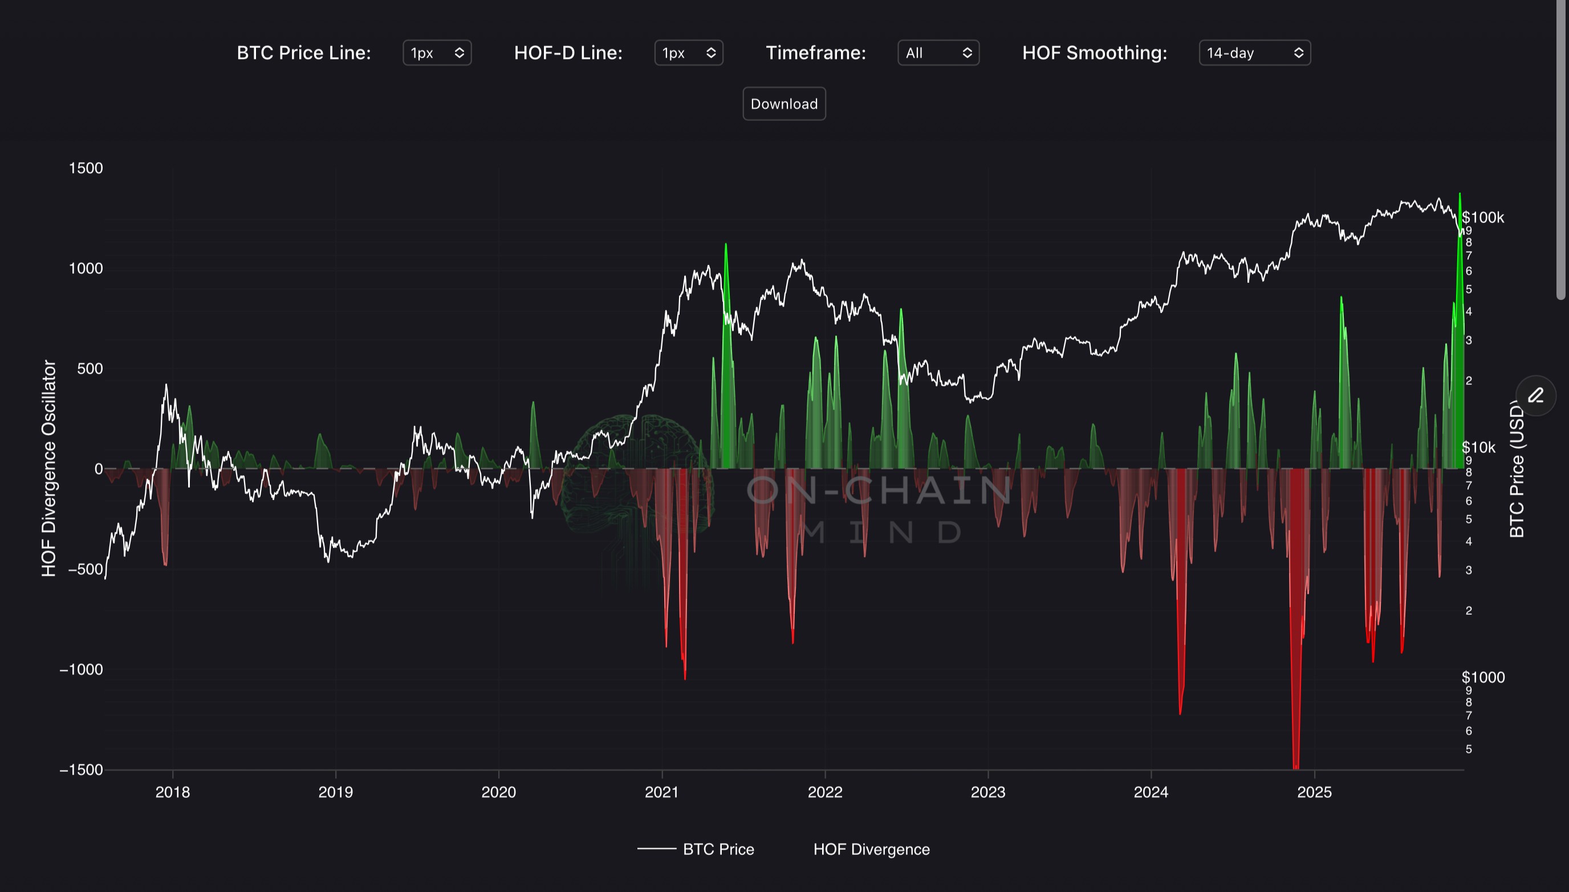Click the −1500 y-axis tick label

click(82, 769)
